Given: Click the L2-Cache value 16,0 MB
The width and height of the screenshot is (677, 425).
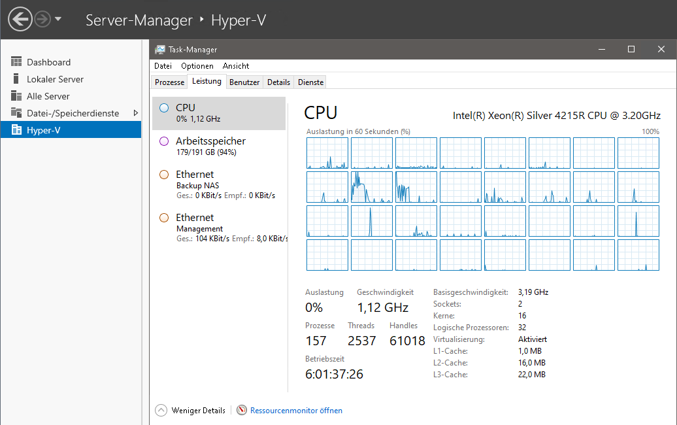Looking at the screenshot, I should point(532,364).
